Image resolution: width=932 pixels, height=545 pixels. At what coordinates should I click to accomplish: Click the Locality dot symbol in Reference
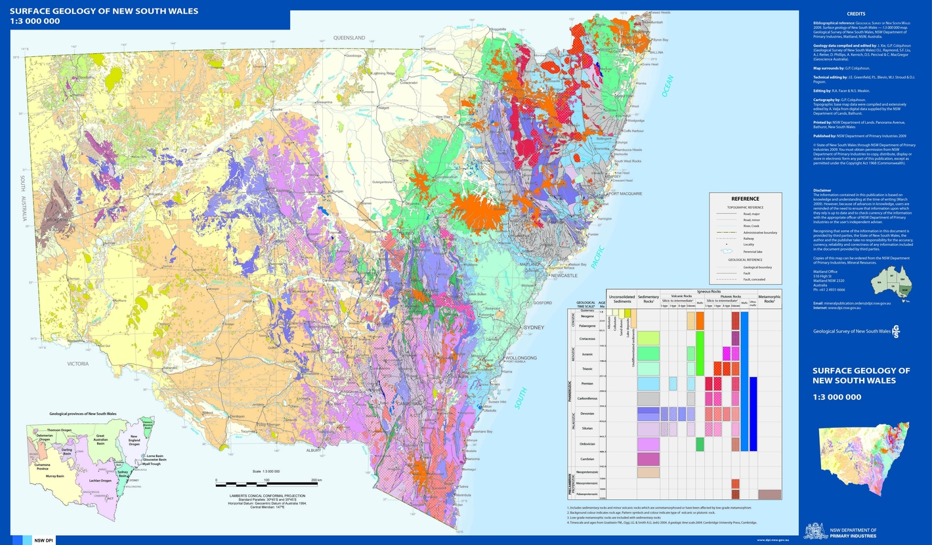[x=726, y=243]
